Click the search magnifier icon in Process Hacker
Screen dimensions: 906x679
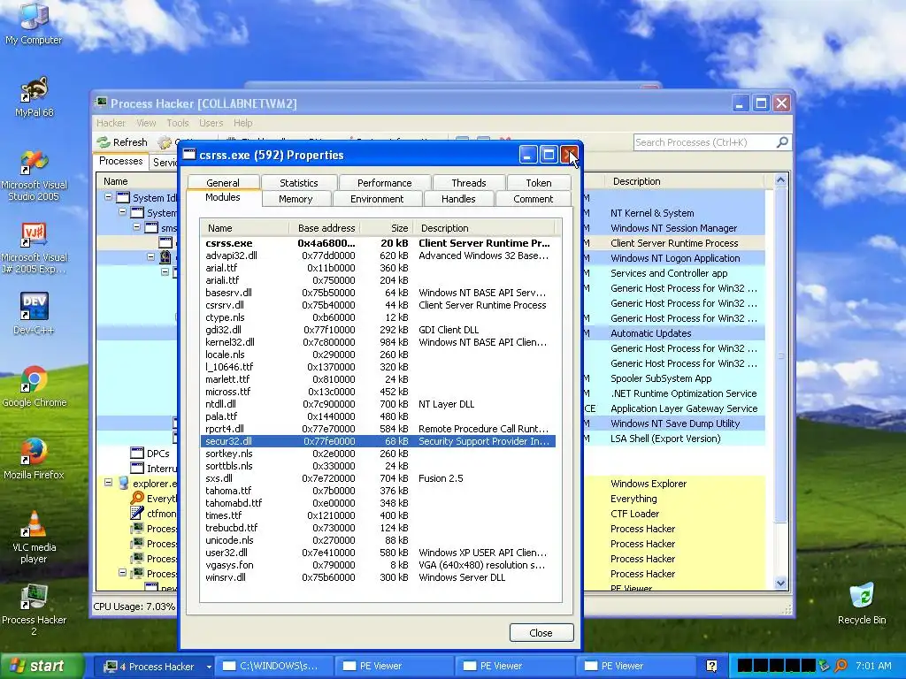point(782,142)
